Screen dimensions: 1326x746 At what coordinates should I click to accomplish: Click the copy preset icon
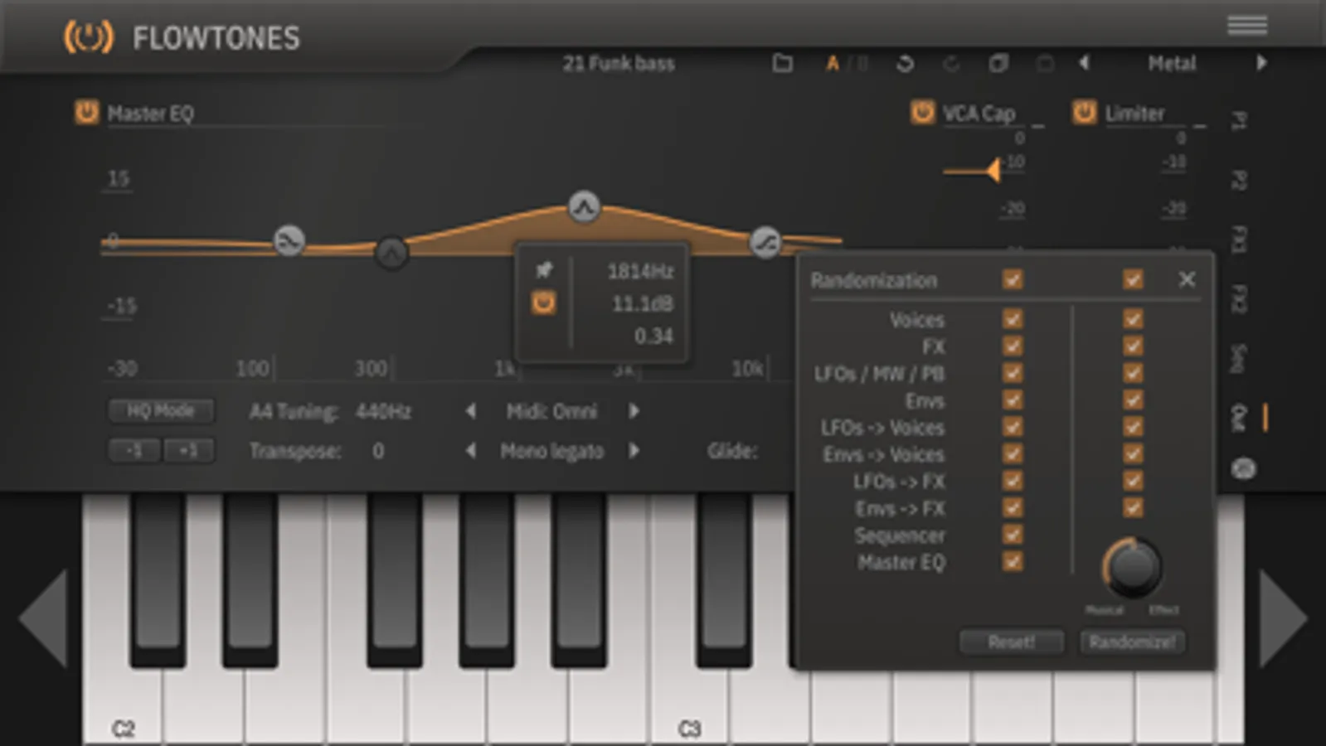(998, 63)
